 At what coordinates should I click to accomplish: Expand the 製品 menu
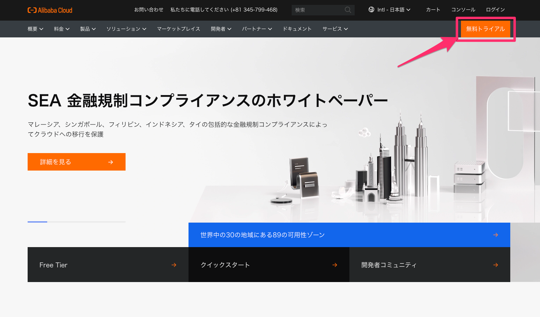point(88,29)
